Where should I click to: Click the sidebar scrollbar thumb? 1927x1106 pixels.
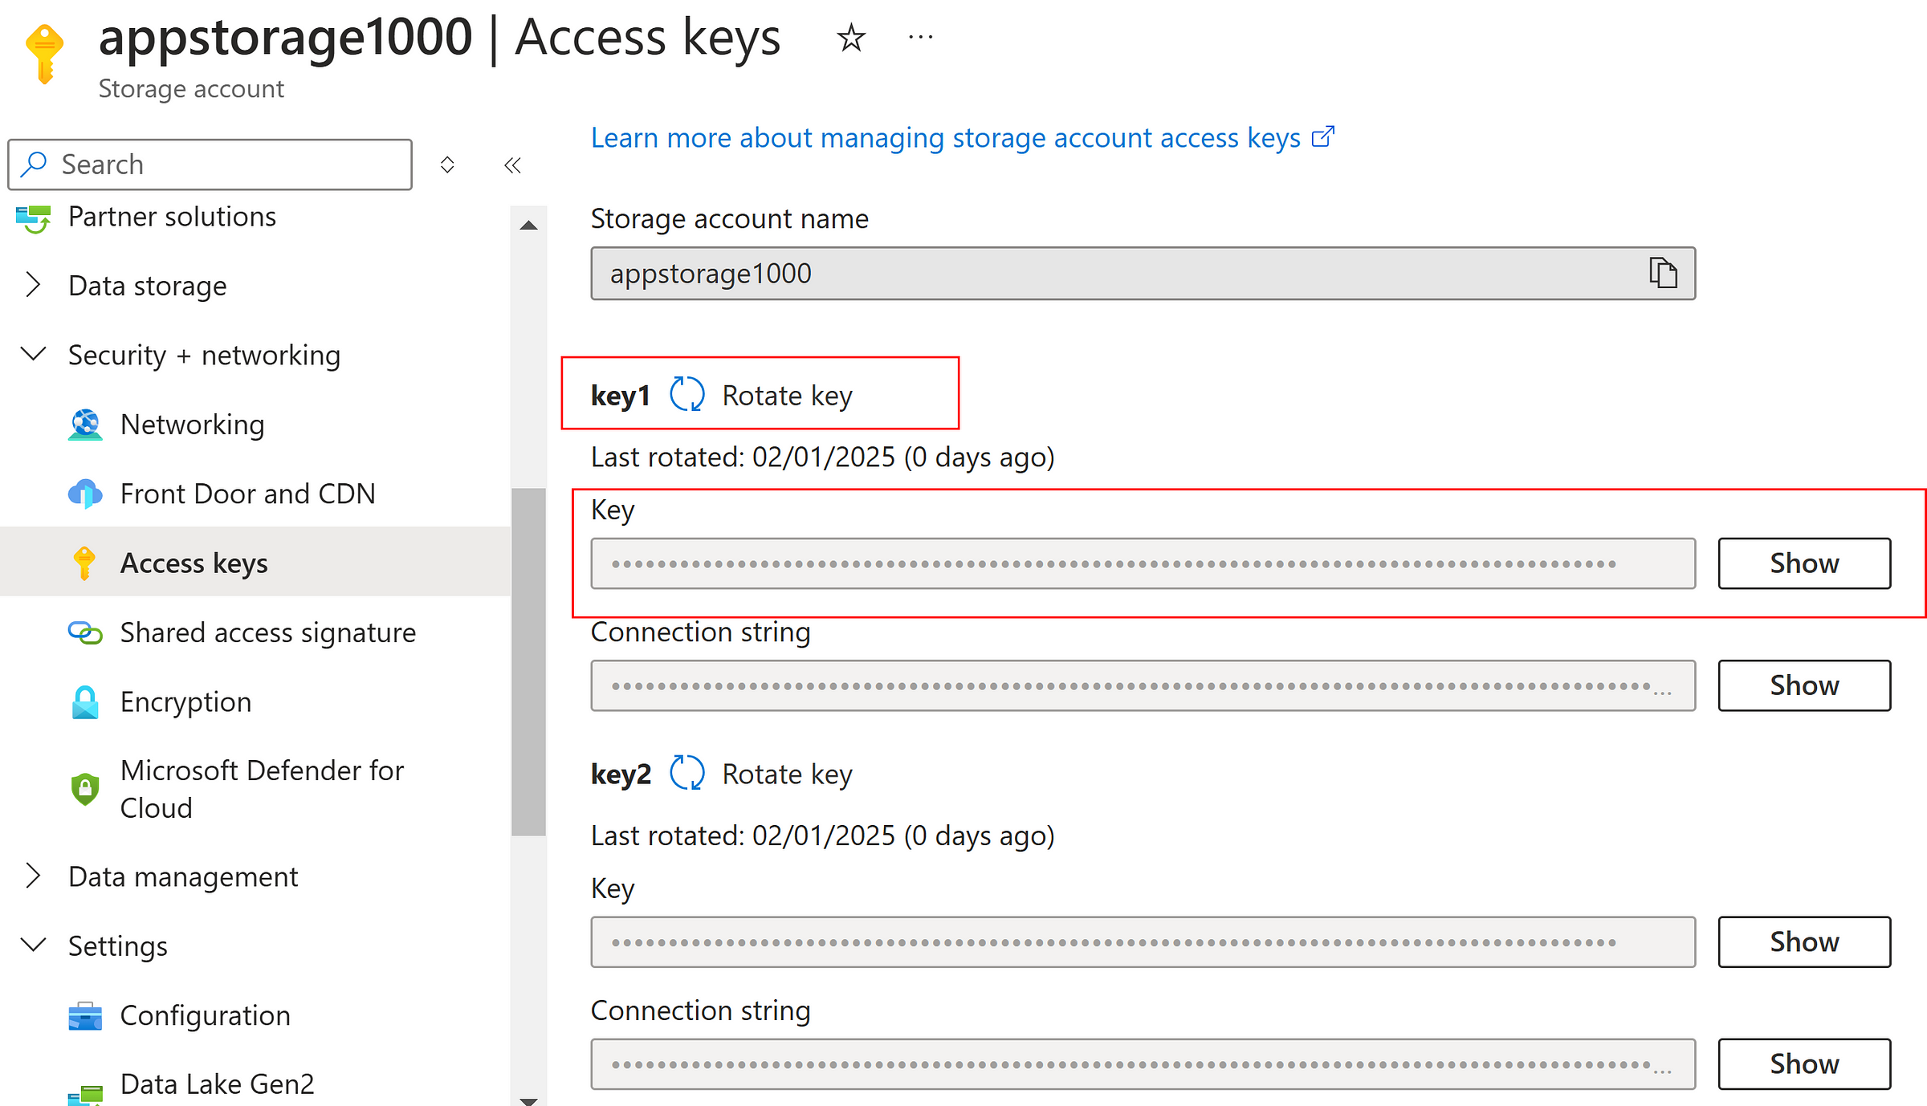(528, 661)
